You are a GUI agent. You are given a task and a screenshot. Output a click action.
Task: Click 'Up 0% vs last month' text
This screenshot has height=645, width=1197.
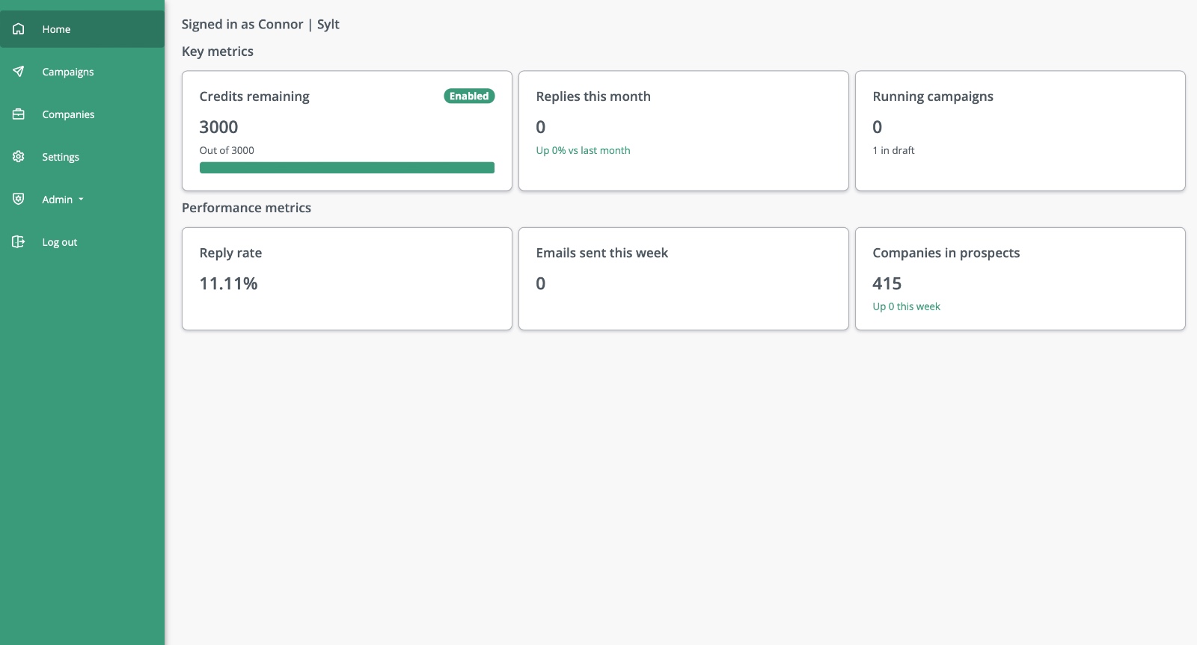583,150
